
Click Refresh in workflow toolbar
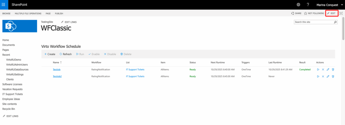66,54
